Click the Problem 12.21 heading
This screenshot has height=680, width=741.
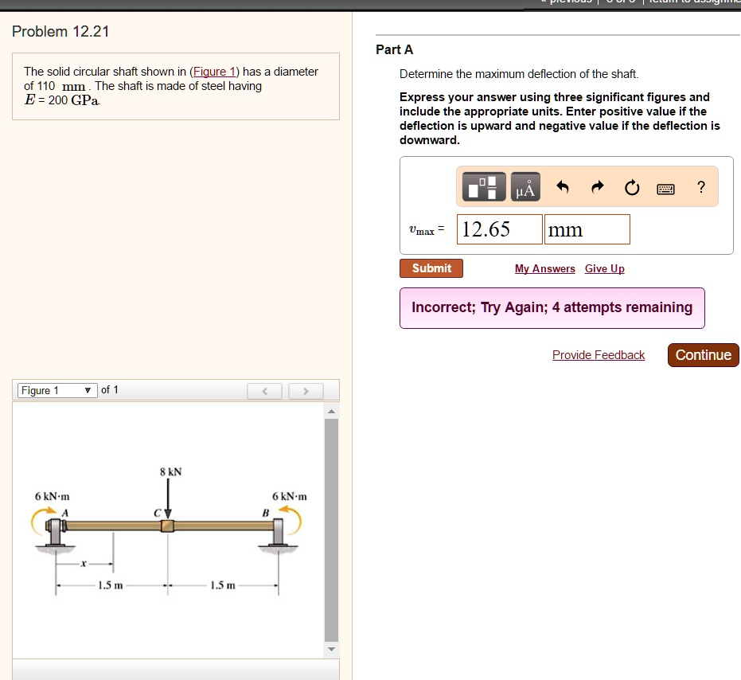click(x=60, y=32)
